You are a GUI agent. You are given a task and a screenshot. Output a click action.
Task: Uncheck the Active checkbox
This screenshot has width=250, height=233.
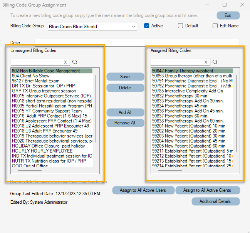point(146,26)
